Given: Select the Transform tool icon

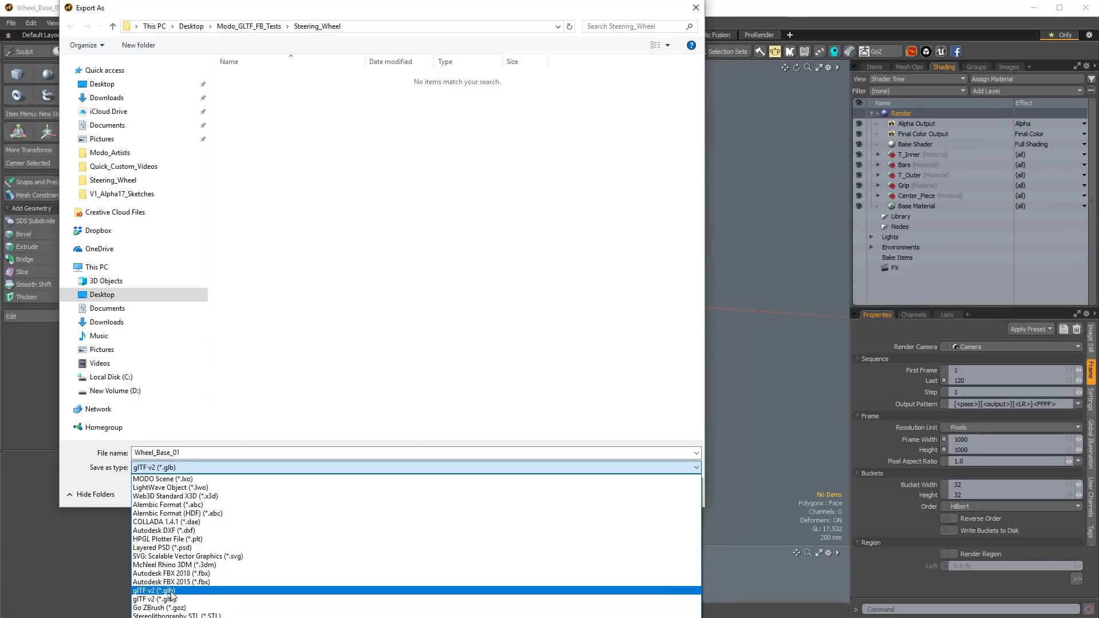Looking at the screenshot, I should coord(18,132).
